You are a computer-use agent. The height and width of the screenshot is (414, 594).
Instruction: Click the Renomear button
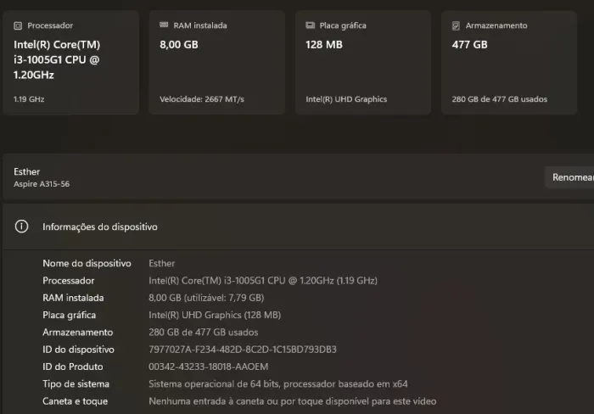coord(569,177)
